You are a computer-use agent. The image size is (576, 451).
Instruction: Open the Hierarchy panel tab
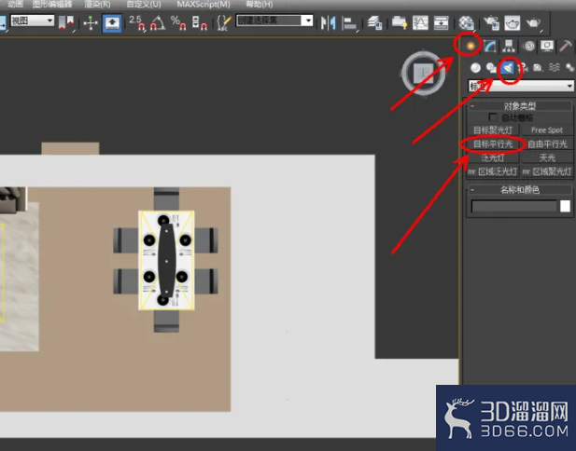click(509, 47)
